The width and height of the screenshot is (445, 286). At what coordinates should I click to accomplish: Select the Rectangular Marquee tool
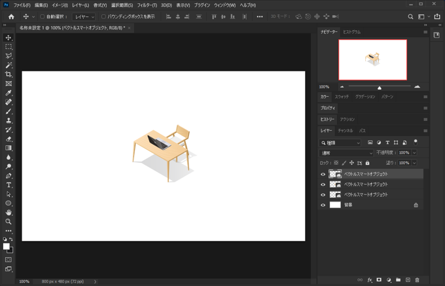pyautogui.click(x=9, y=47)
